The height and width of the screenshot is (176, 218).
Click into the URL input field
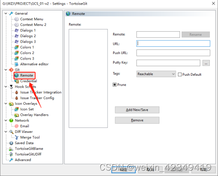[x=173, y=44]
